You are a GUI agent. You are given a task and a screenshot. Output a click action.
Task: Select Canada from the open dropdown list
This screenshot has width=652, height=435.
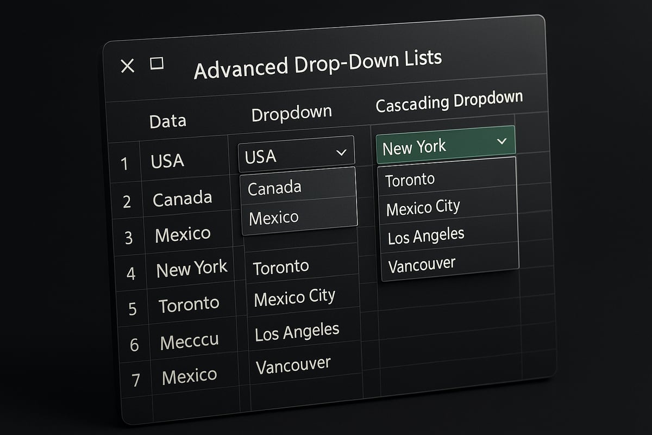coord(274,187)
